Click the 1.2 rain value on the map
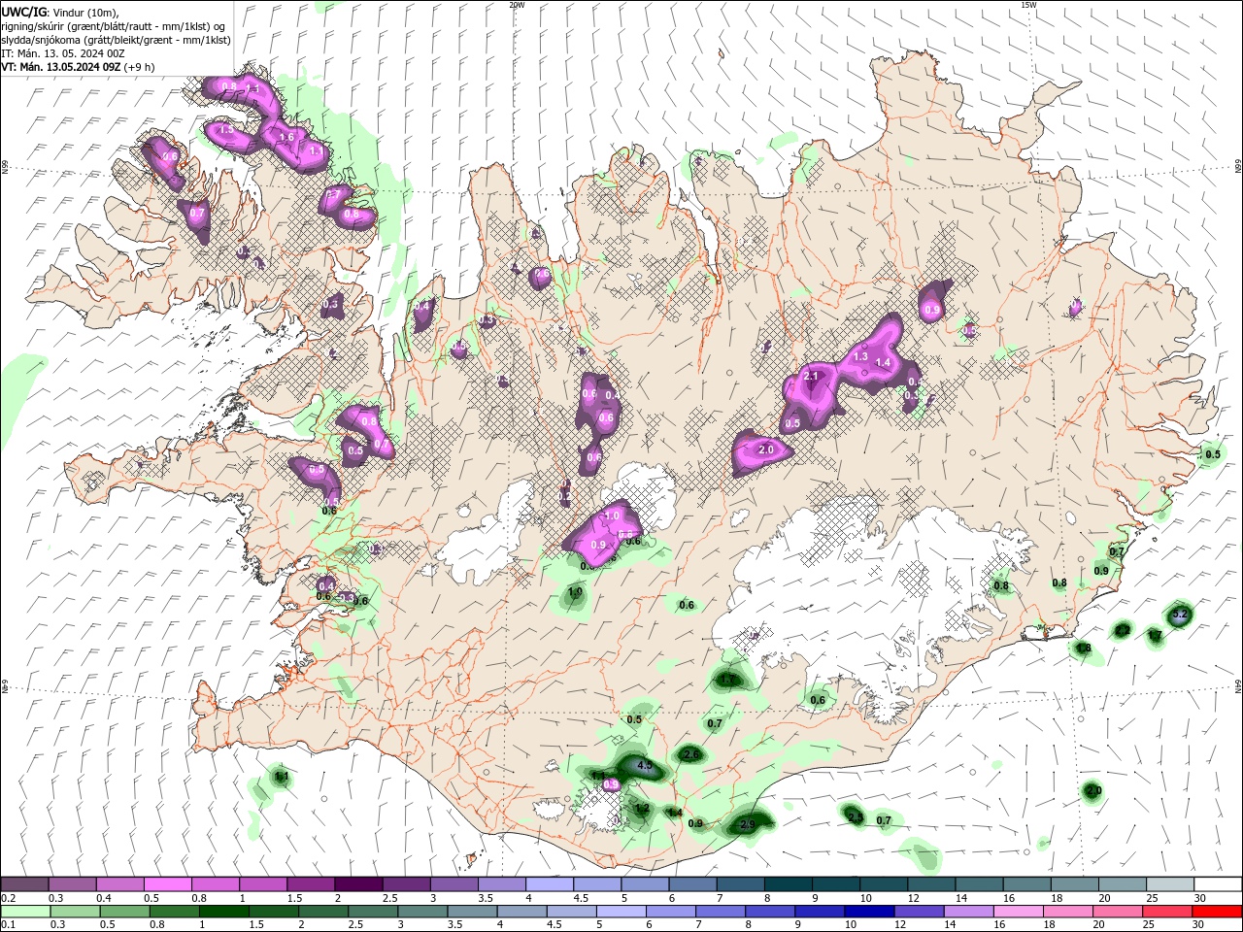 [641, 808]
